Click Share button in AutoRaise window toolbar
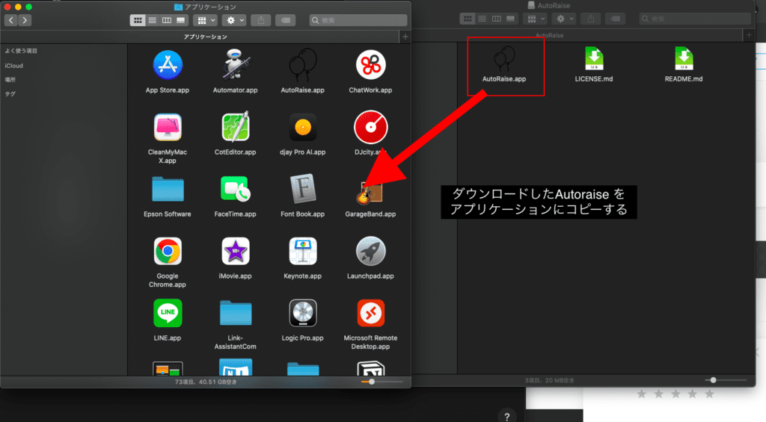The height and width of the screenshot is (422, 766). coord(591,19)
